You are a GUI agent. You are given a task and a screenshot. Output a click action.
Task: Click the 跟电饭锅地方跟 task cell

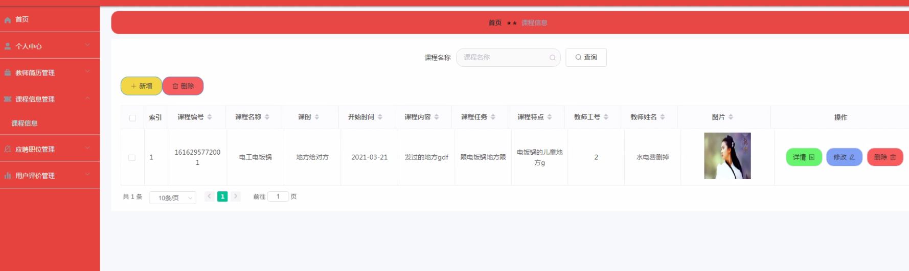[483, 157]
